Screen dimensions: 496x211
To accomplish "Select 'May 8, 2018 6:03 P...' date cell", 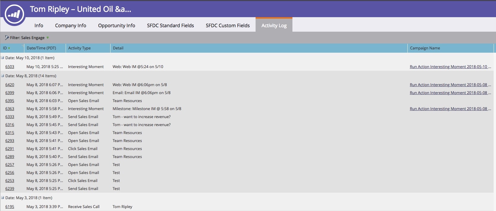I will click(45, 101).
